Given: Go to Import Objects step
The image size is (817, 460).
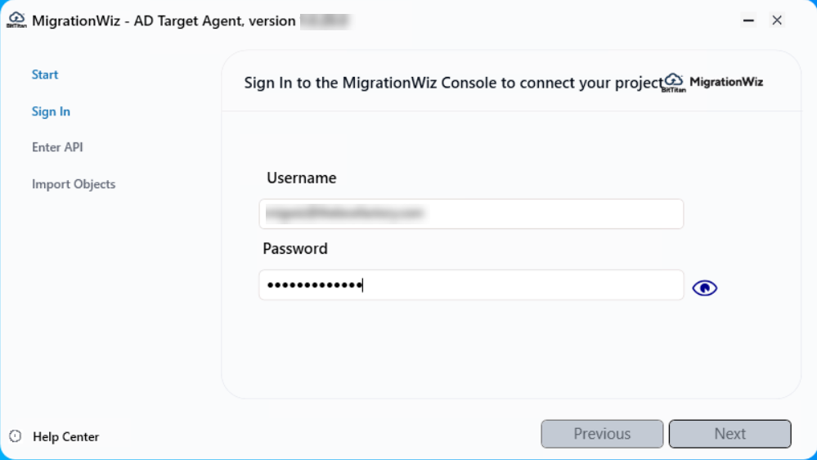Looking at the screenshot, I should tap(74, 184).
